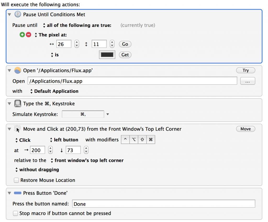Toggle the Control modifier key icon
This screenshot has width=268, height=222.
125,140
